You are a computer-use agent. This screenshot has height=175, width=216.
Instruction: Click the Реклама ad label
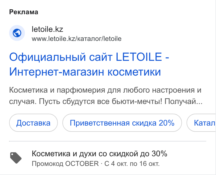click(x=24, y=12)
